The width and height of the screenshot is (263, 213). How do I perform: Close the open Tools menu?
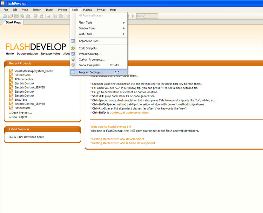pos(75,10)
